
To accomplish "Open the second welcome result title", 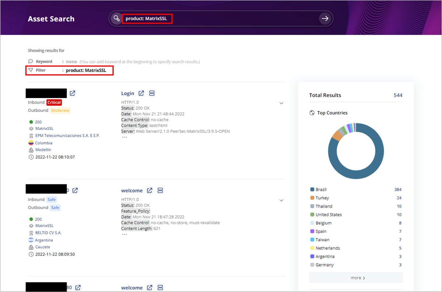I will 132,191.
